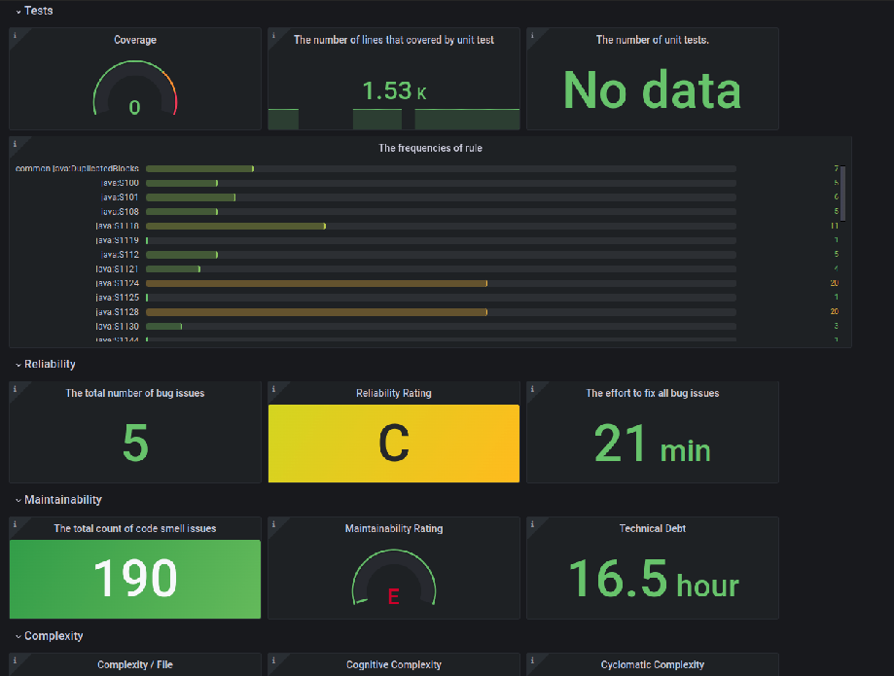Collapse the Complexity row section
The height and width of the screenshot is (676, 894).
[49, 636]
